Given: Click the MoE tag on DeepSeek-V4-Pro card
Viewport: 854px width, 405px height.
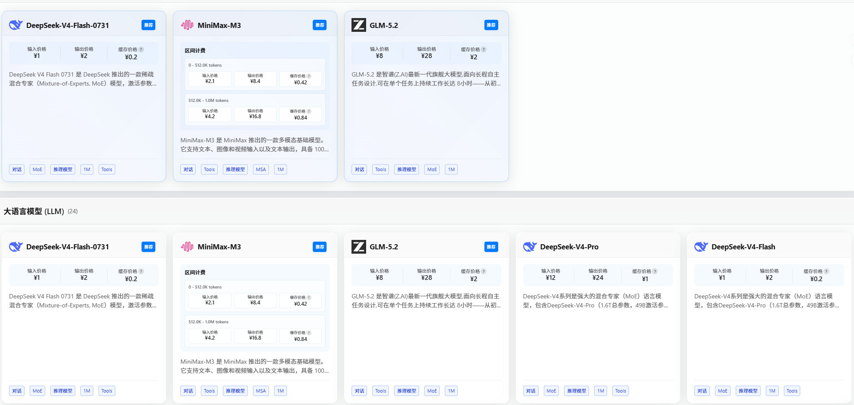Looking at the screenshot, I should click(551, 391).
